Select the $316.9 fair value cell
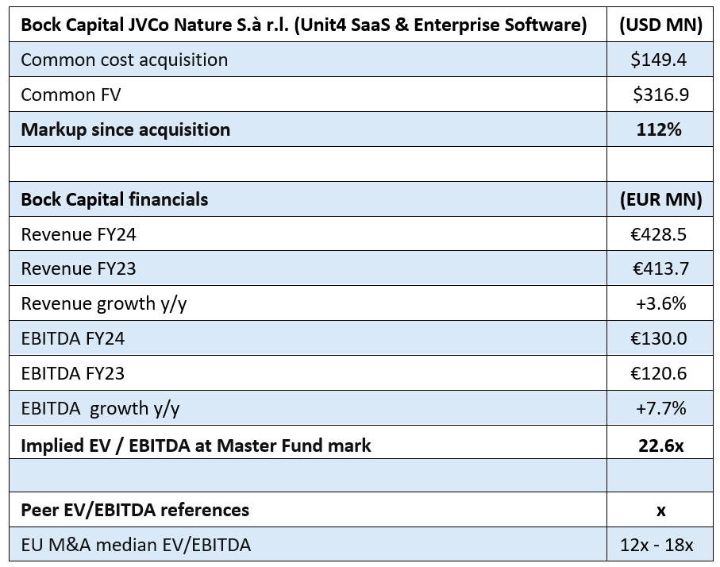 pyautogui.click(x=660, y=94)
